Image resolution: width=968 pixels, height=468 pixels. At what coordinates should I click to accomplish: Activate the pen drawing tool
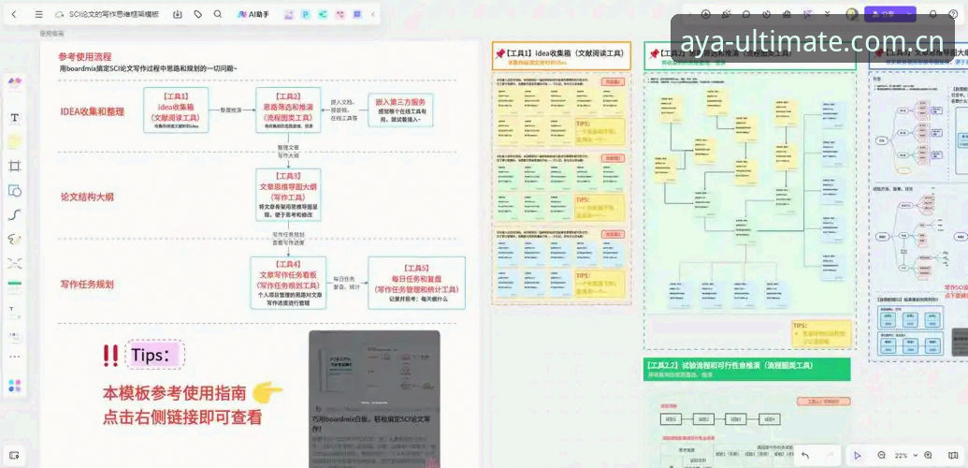click(15, 239)
